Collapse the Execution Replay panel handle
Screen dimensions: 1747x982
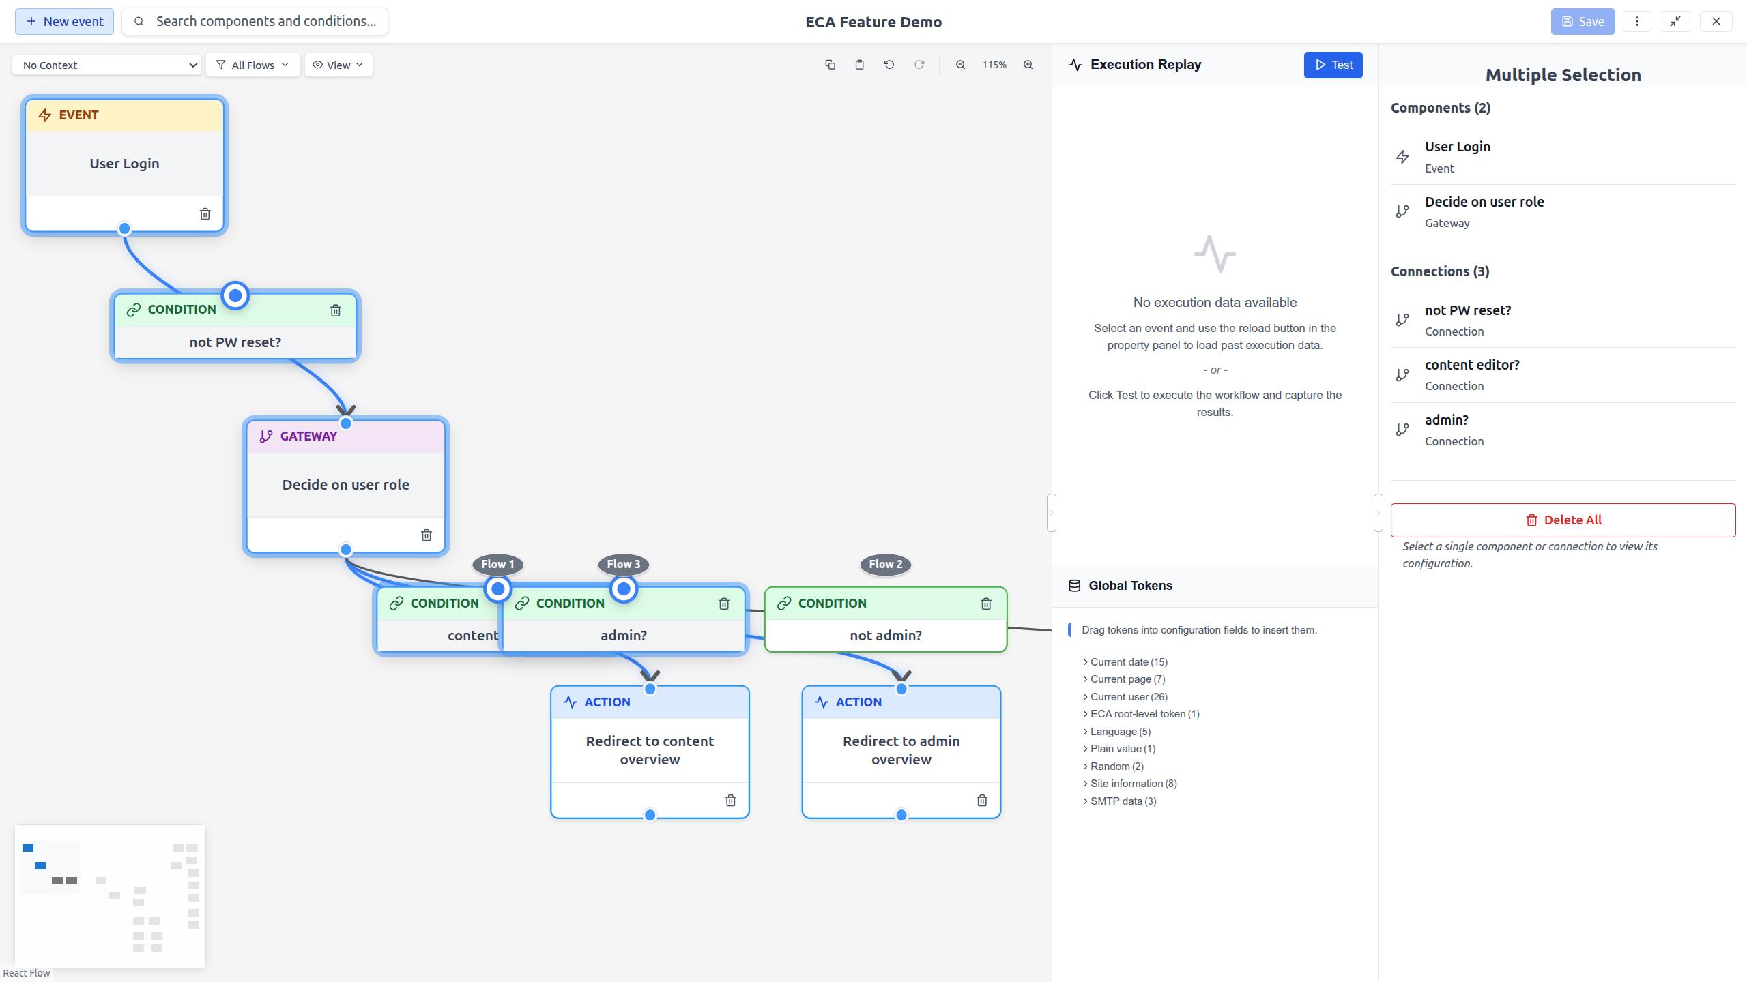1051,513
